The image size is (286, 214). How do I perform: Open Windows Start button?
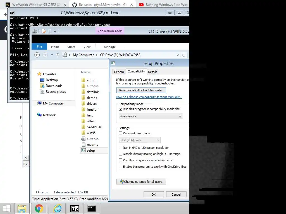tap(7, 208)
